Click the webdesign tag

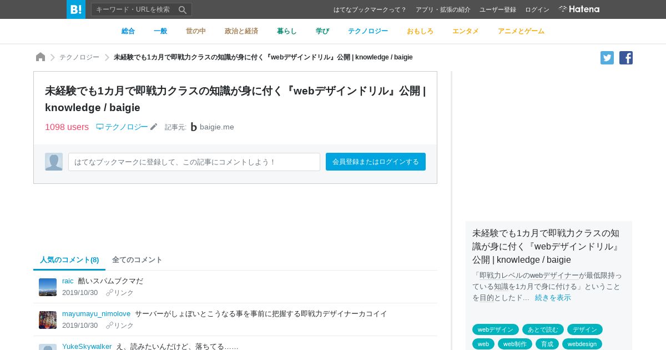(582, 344)
